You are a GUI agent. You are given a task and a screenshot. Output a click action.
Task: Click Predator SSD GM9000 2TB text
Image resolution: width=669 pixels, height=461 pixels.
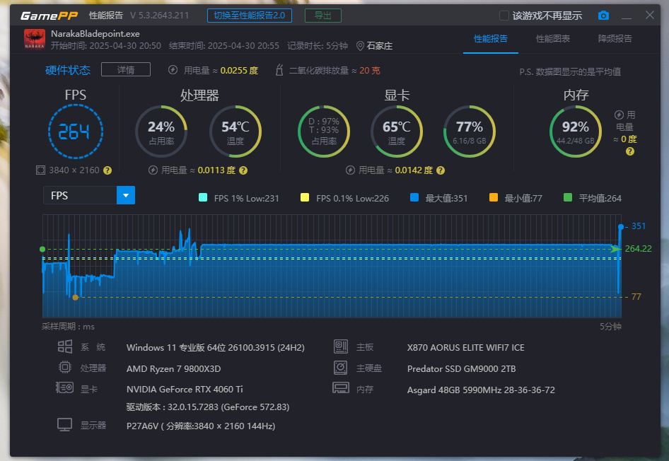[x=461, y=369]
